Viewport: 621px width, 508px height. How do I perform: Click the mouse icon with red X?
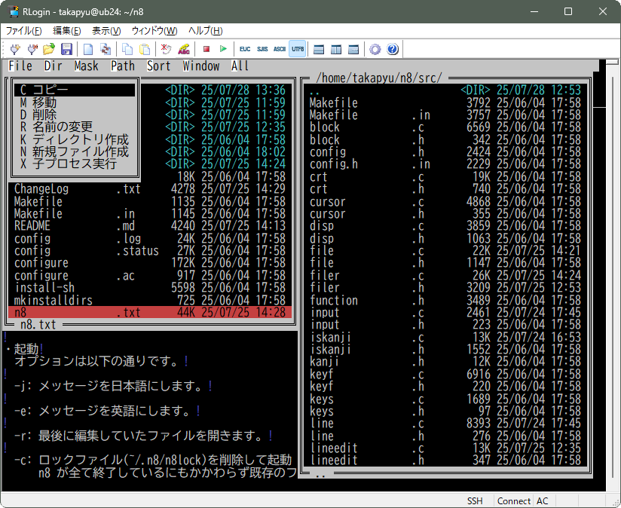pos(167,49)
